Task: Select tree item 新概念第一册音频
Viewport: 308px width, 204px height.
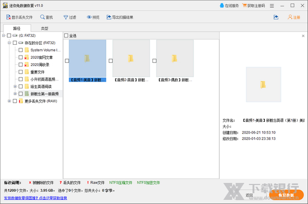Action: click(x=45, y=94)
